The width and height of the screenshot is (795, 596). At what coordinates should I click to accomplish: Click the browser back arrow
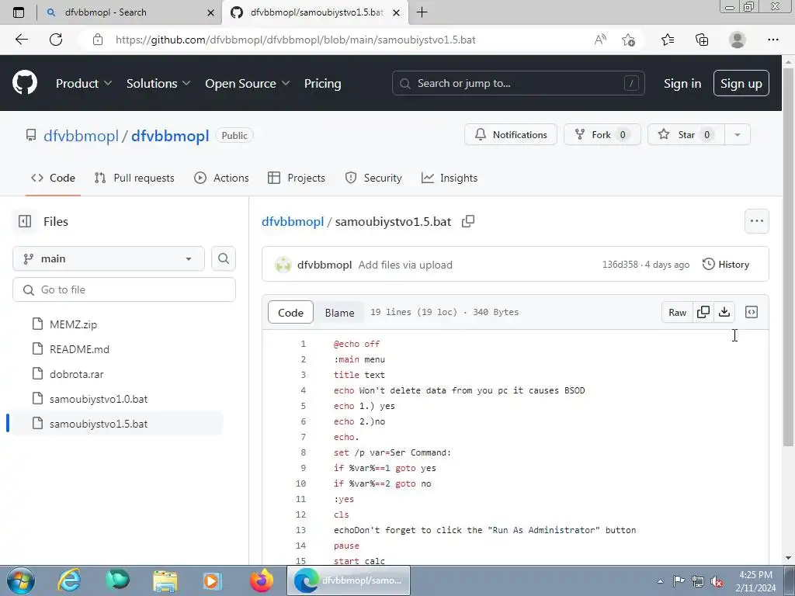21,40
